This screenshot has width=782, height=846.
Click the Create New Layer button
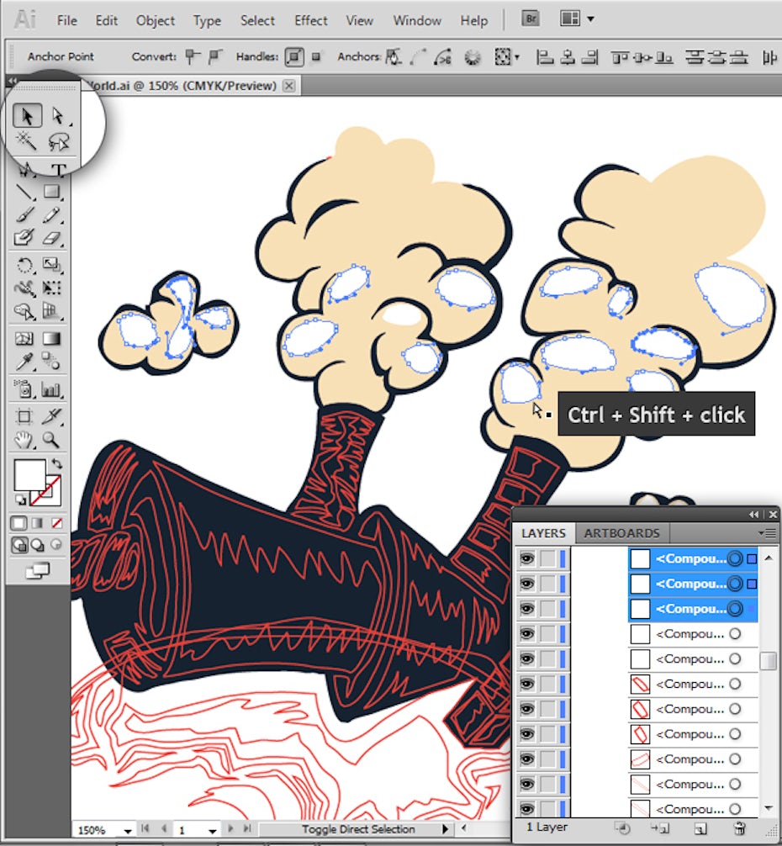point(700,829)
